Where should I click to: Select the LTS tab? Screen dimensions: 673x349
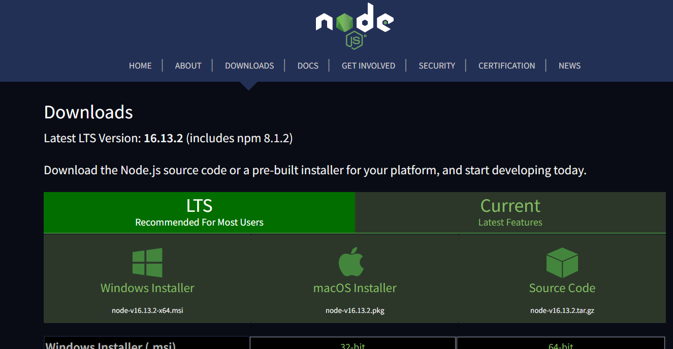[200, 212]
